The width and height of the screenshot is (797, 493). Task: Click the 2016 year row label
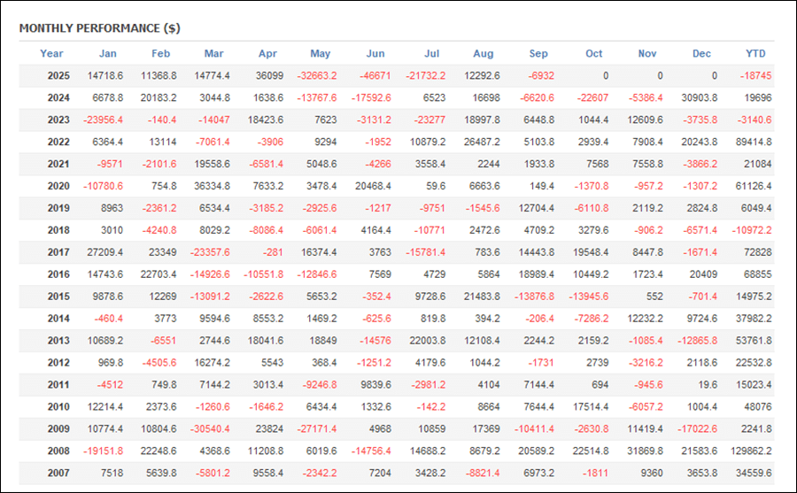pyautogui.click(x=59, y=273)
